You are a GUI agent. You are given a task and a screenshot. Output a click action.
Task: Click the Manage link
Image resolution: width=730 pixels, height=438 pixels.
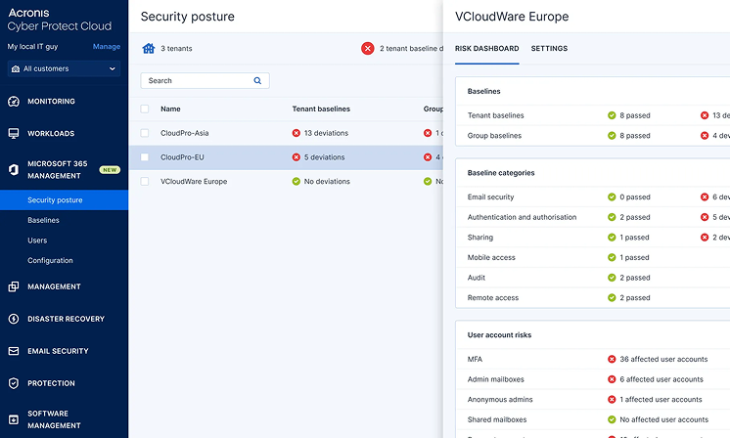click(106, 47)
